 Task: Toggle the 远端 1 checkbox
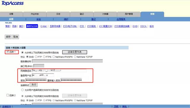[x=8, y=52]
